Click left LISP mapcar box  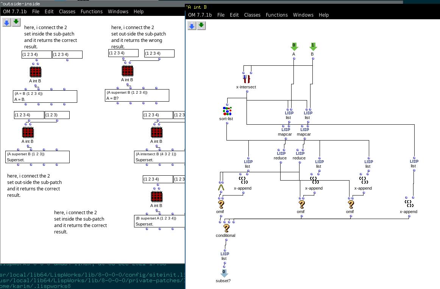click(x=286, y=130)
